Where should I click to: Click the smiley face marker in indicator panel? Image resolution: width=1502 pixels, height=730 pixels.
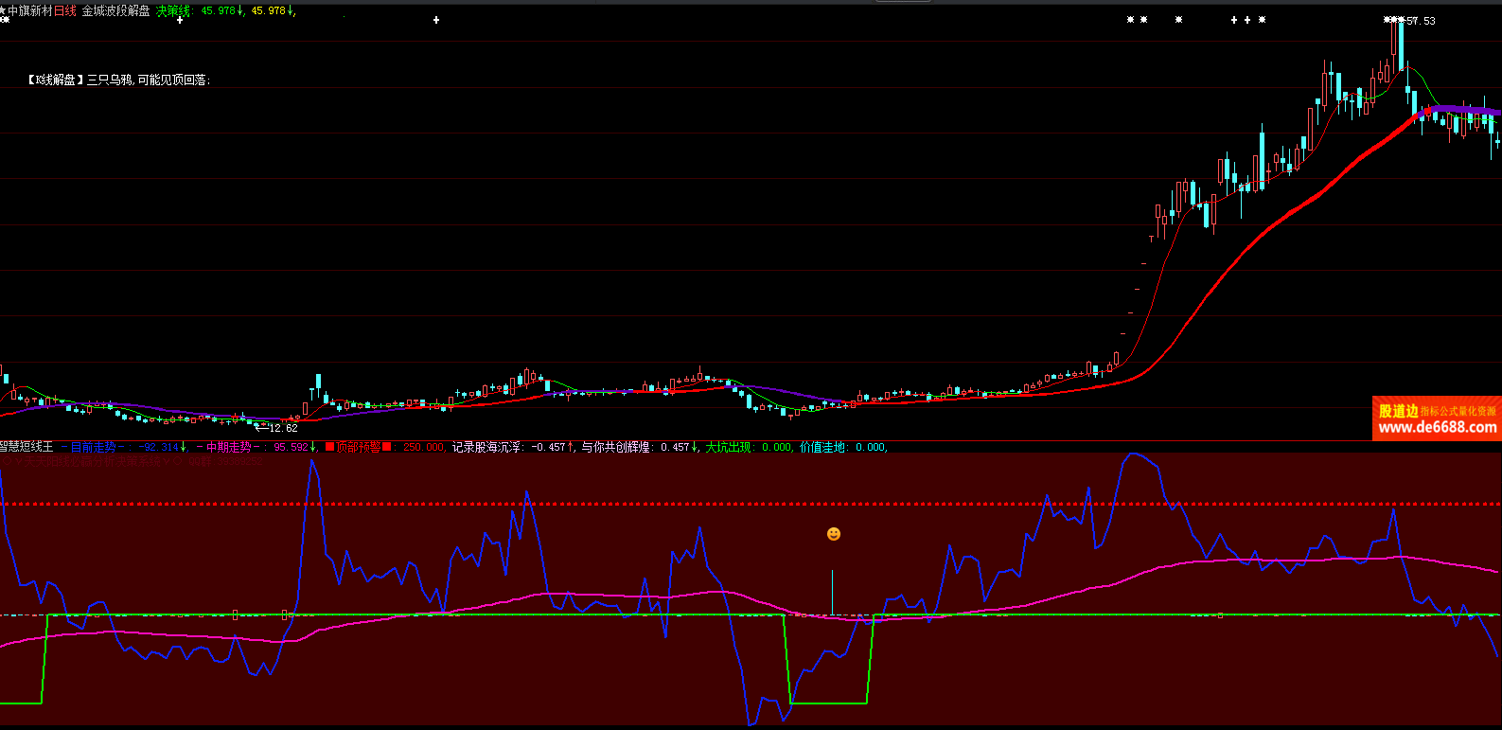click(833, 534)
